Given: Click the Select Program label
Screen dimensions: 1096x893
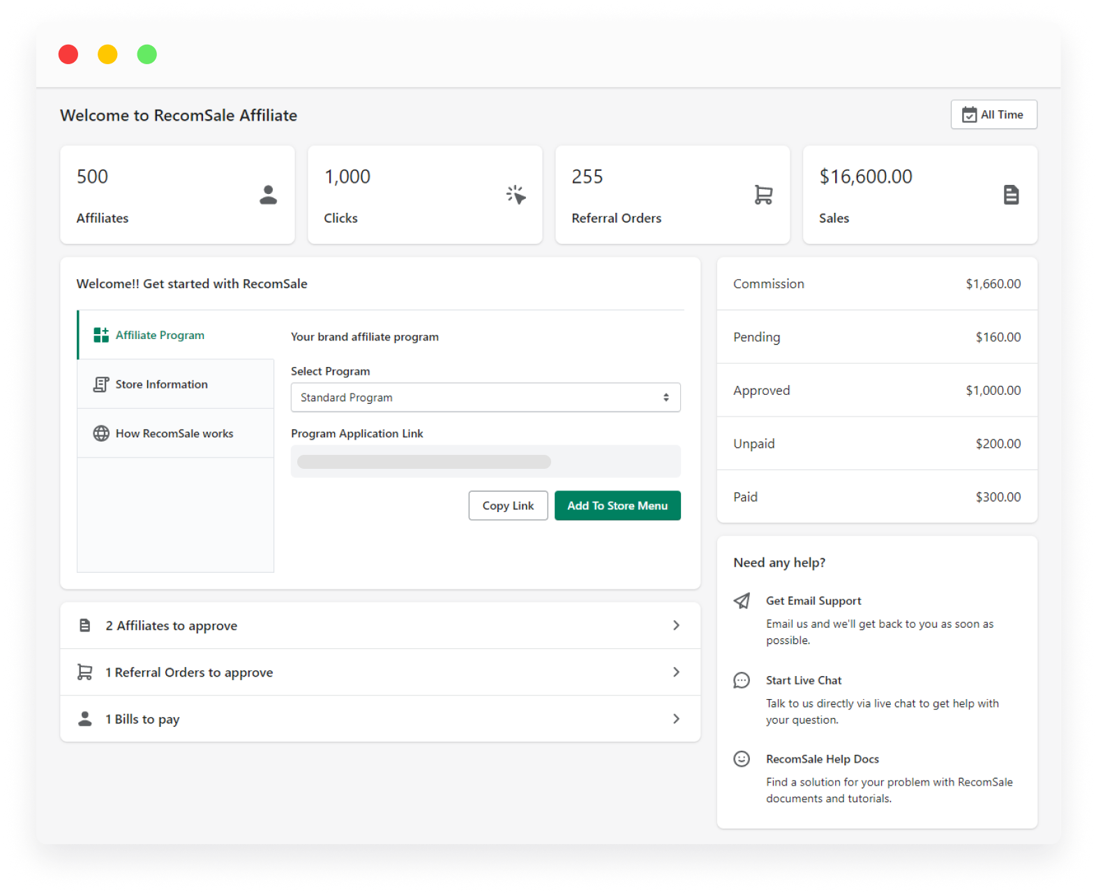Looking at the screenshot, I should click(331, 371).
